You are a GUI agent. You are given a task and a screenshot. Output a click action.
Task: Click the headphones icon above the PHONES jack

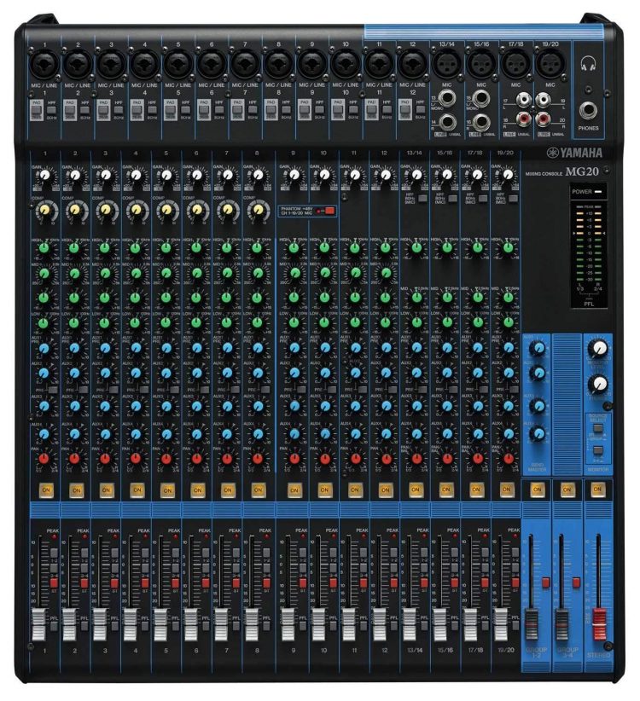588,63
